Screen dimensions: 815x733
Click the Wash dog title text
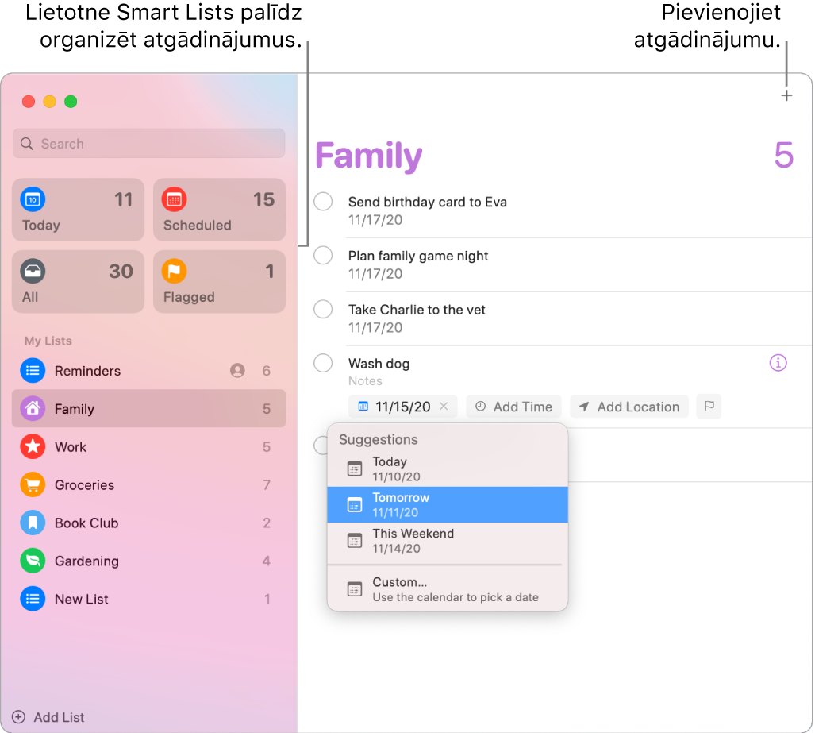[x=379, y=364]
